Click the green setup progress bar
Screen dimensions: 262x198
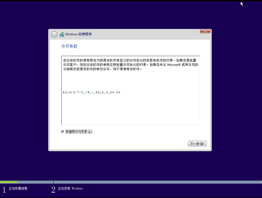pyautogui.click(x=8, y=182)
